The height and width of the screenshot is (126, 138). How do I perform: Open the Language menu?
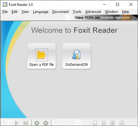(x=41, y=12)
